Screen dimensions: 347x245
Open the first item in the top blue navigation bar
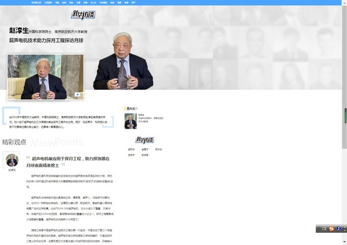[36, 3]
